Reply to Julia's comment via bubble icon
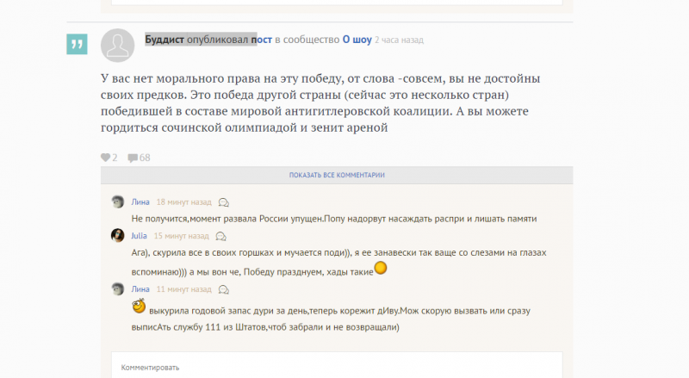 pyautogui.click(x=221, y=237)
